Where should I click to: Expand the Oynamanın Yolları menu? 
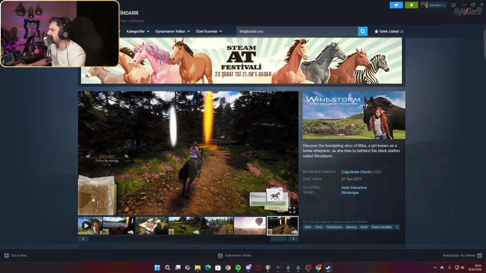coord(172,31)
